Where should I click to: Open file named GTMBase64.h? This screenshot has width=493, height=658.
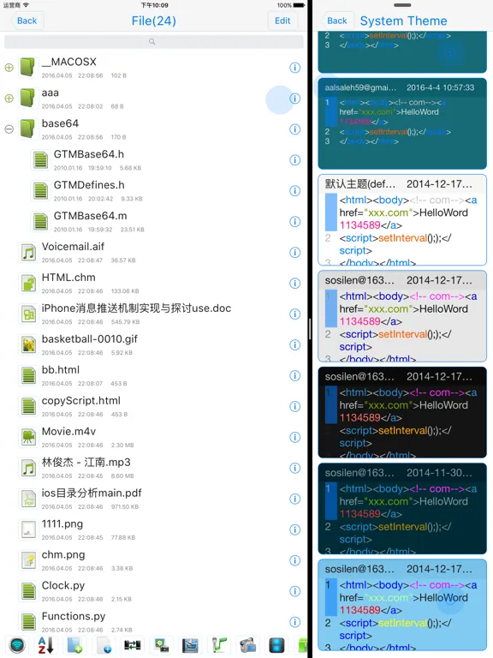click(x=89, y=154)
